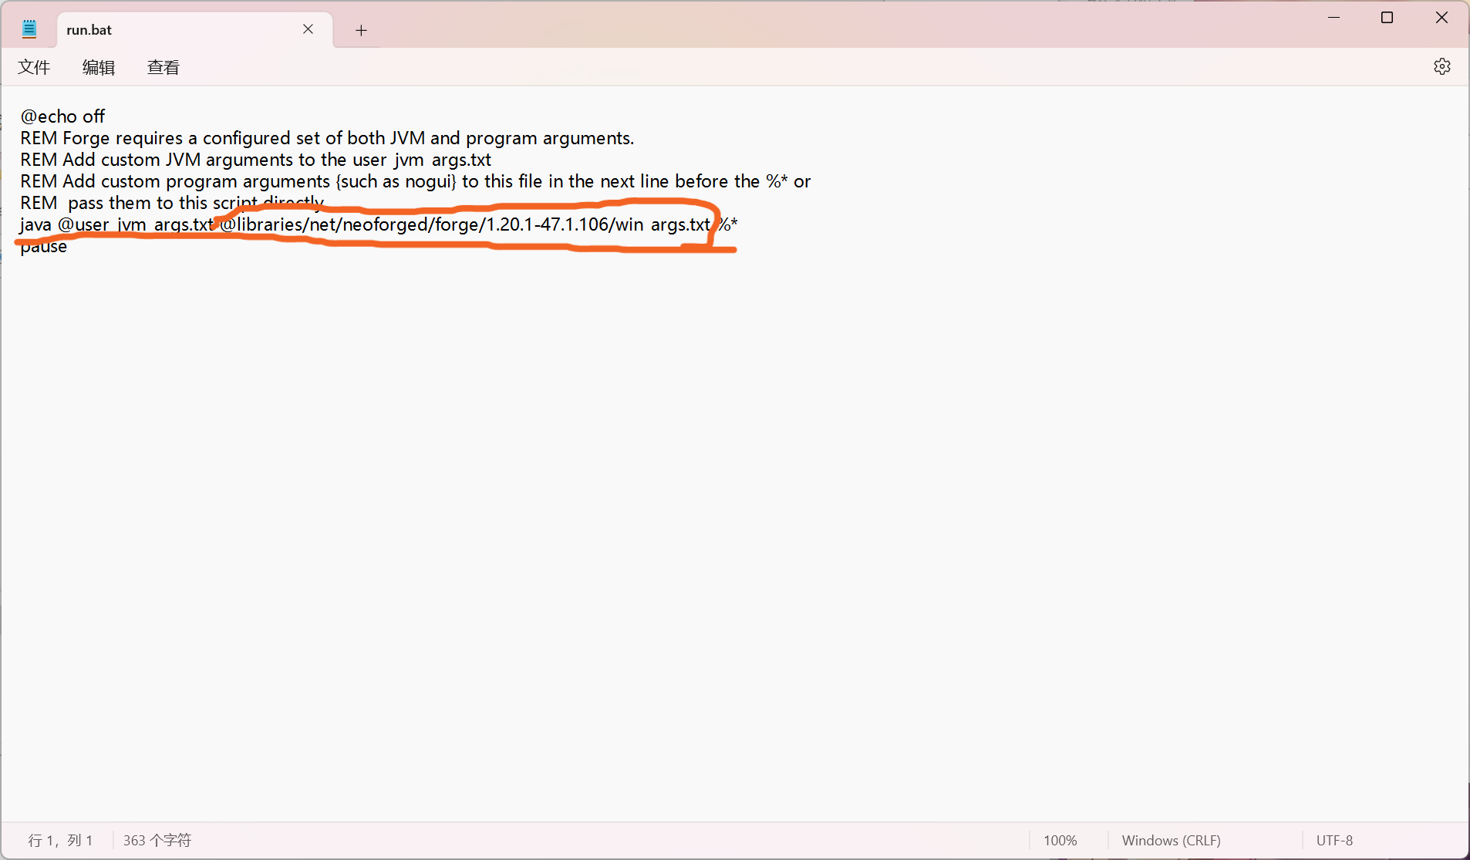Image resolution: width=1470 pixels, height=860 pixels.
Task: Add a new tab with plus icon
Action: (x=361, y=30)
